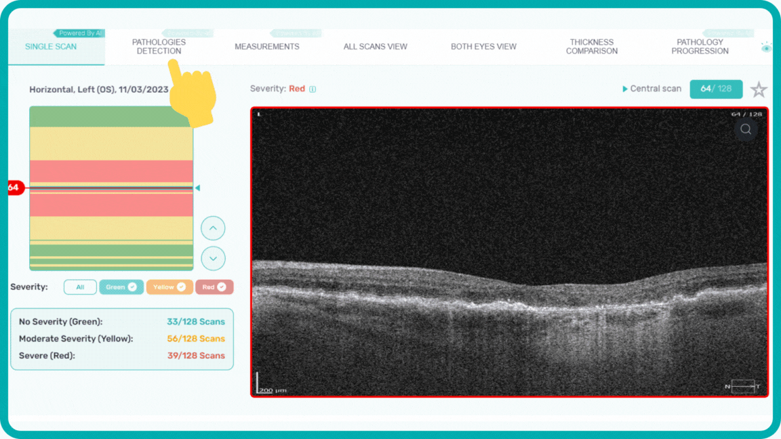The image size is (781, 439).
Task: Click the star favorite icon
Action: [x=759, y=89]
